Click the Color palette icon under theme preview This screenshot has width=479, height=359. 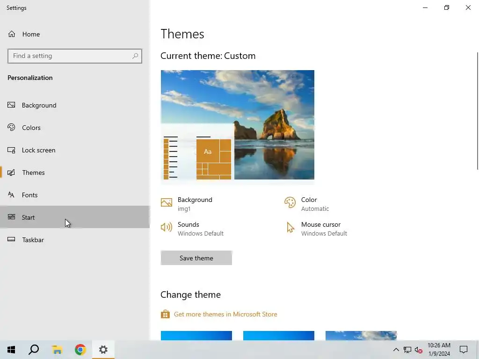290,202
